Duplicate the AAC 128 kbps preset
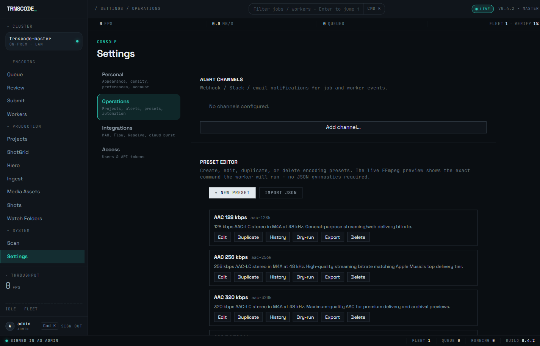540x346 pixels. (249, 237)
